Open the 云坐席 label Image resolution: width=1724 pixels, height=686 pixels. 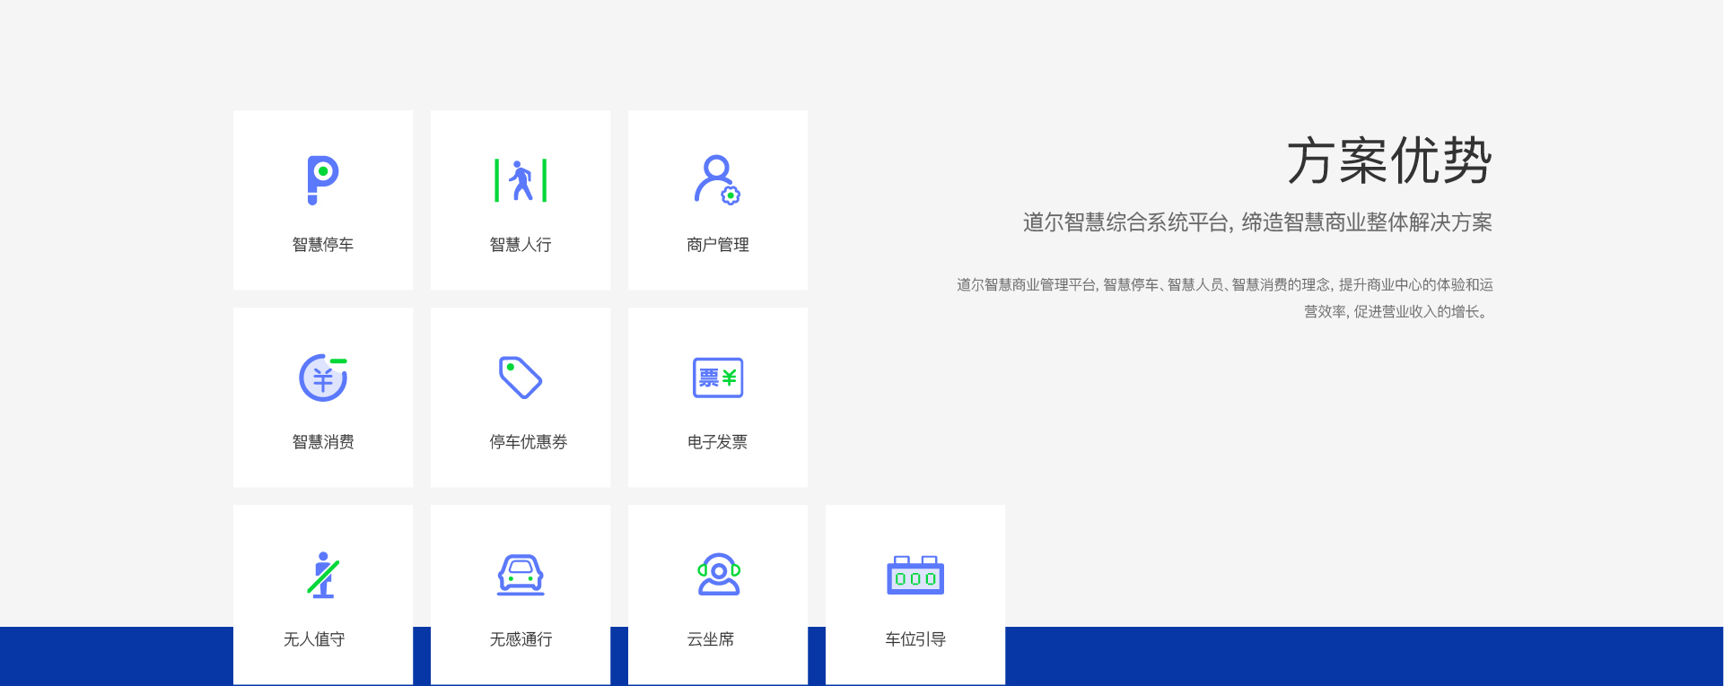click(711, 639)
